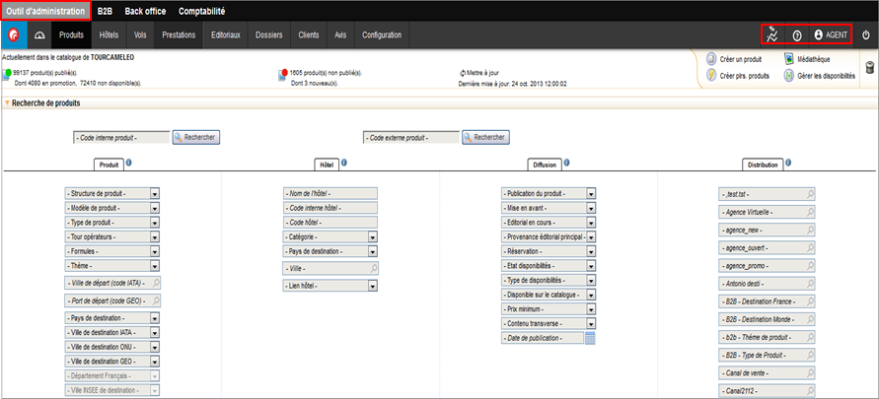Viewport: 879px width, 399px height.
Task: Click Rechercher next to Code interne produit
Action: (195, 137)
